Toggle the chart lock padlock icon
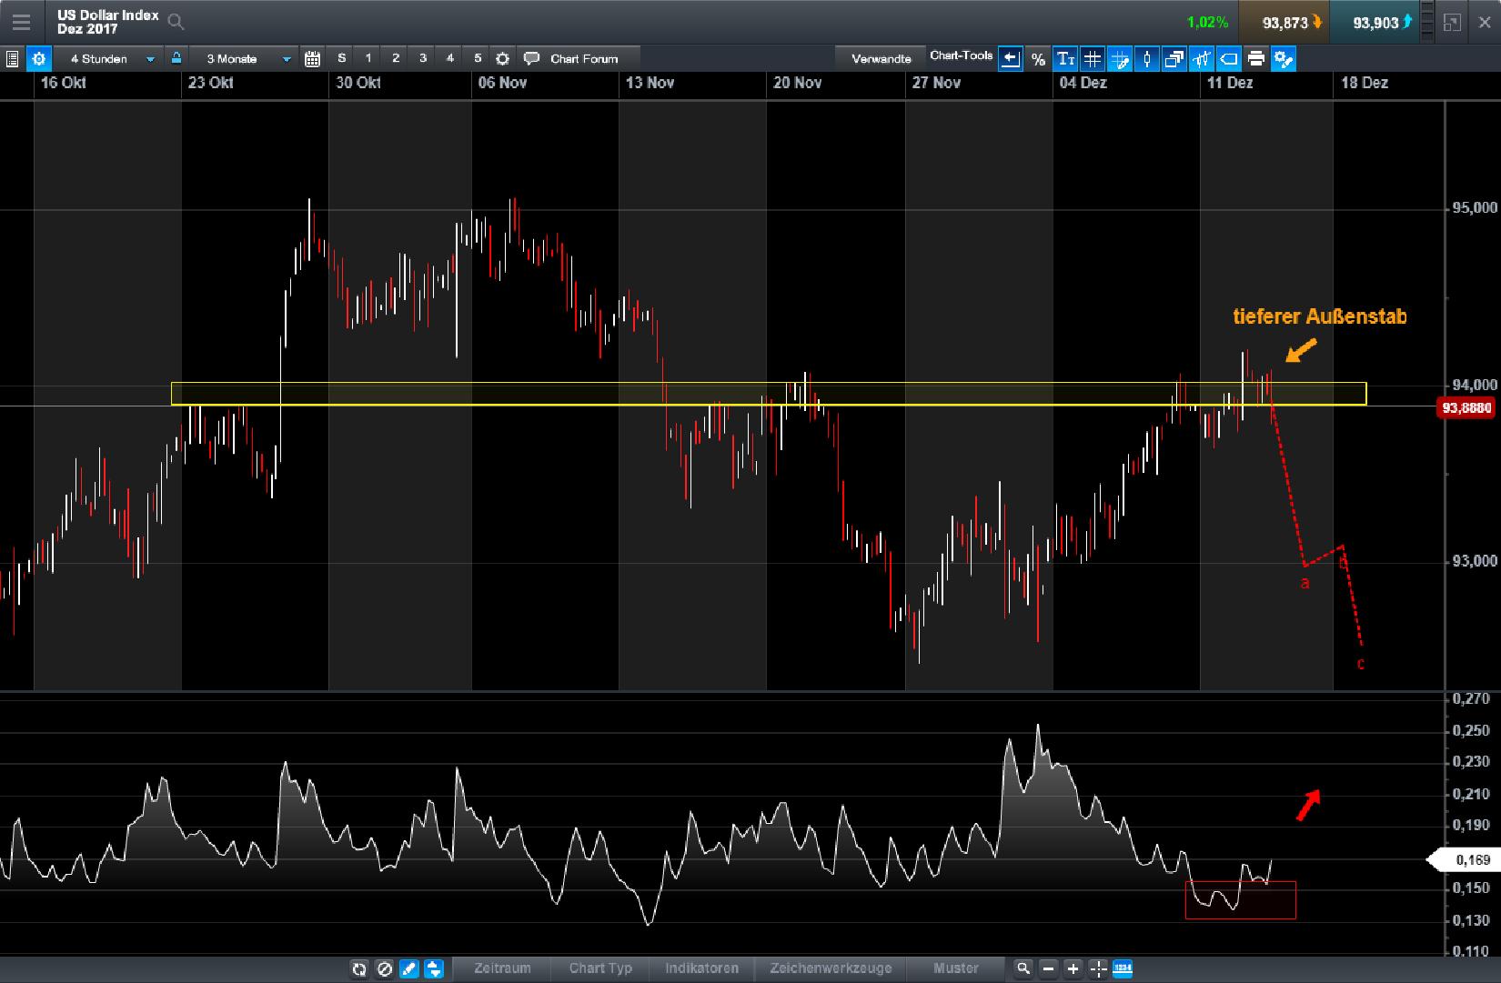 click(176, 57)
